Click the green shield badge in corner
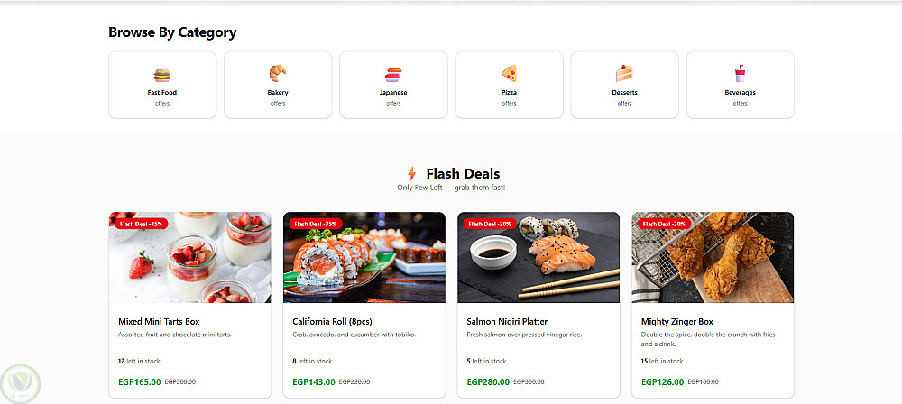Screen dimensions: 902x404 click(21, 384)
